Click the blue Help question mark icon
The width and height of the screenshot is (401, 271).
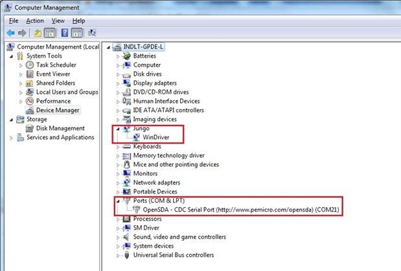pos(65,33)
